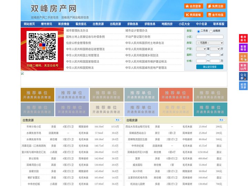Click the 会员登录 login button
248x186 pixels.
tap(194, 6)
